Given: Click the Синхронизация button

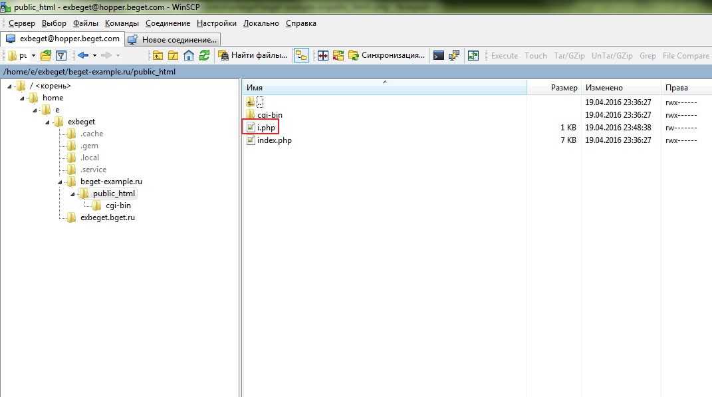Looking at the screenshot, I should 387,56.
